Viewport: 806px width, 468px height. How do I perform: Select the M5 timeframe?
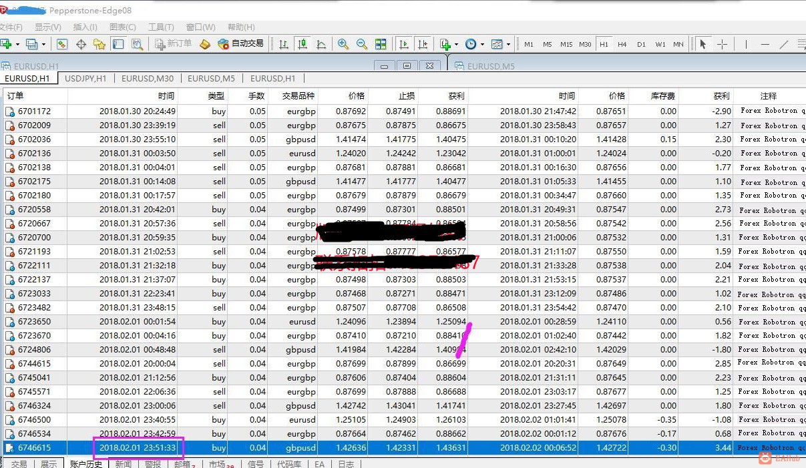(x=548, y=44)
